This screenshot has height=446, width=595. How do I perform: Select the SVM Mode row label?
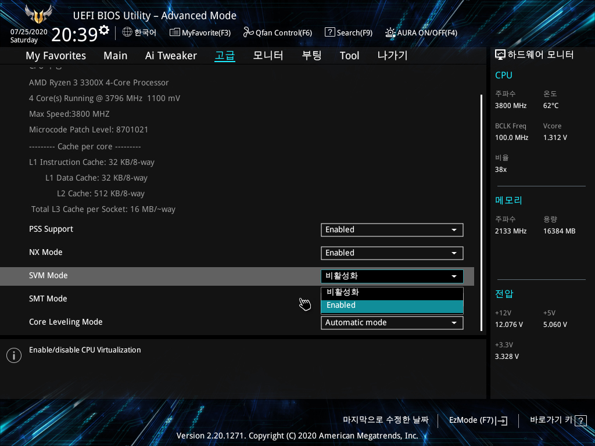click(x=48, y=276)
